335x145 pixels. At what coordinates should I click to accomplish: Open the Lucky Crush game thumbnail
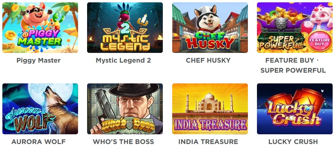click(295, 109)
